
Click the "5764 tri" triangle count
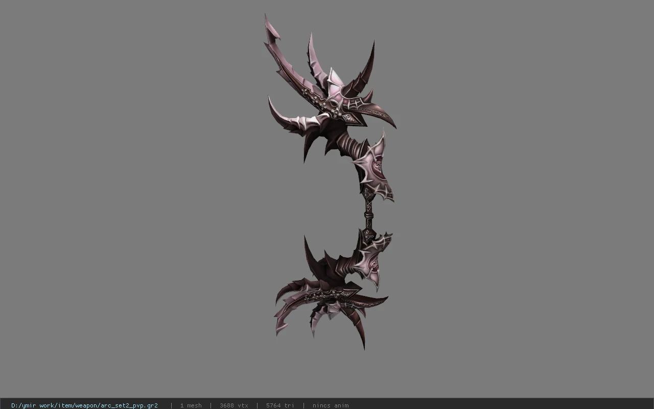coord(280,405)
